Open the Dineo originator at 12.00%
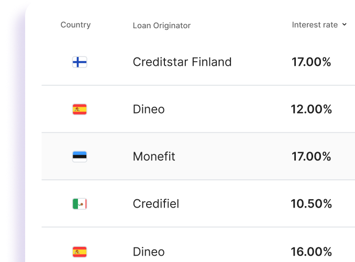The height and width of the screenshot is (262, 355). [x=149, y=109]
